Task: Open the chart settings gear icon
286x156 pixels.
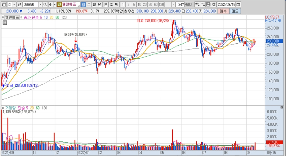Action: [213, 5]
